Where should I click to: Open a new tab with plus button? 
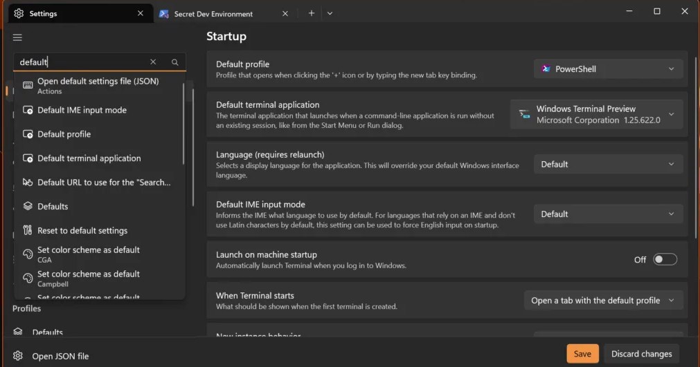click(311, 13)
